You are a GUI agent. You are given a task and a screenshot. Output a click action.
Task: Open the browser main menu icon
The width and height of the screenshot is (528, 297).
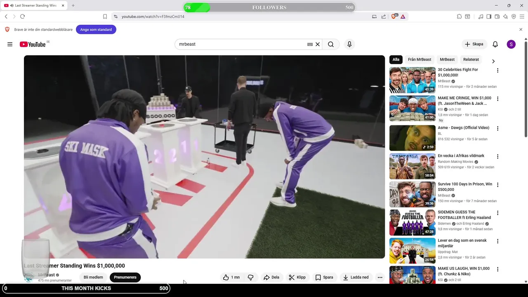click(522, 16)
